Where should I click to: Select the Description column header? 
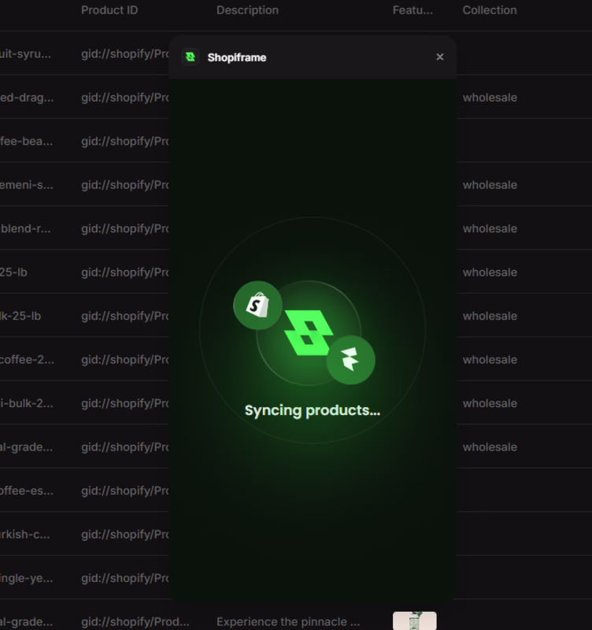247,10
